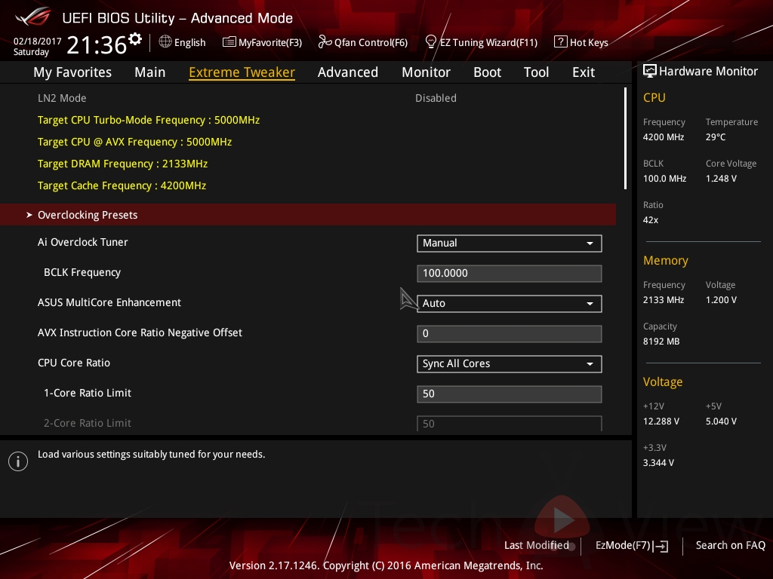Image resolution: width=773 pixels, height=579 pixels.
Task: Click the Voltage heading in Hardware Monitor
Action: pyautogui.click(x=663, y=382)
